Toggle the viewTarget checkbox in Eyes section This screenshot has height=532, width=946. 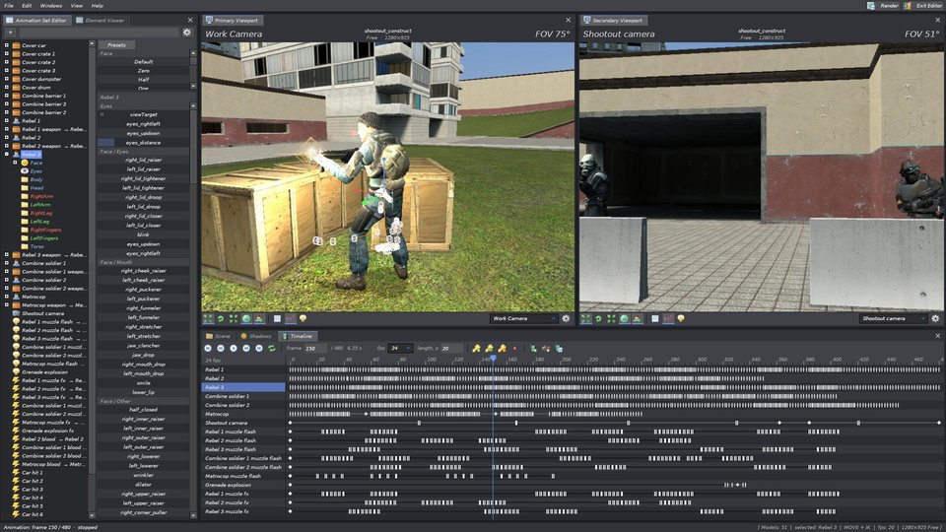point(101,114)
